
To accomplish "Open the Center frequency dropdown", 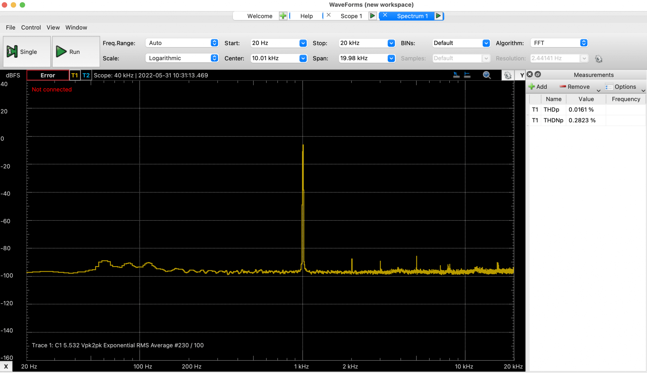I will (303, 58).
